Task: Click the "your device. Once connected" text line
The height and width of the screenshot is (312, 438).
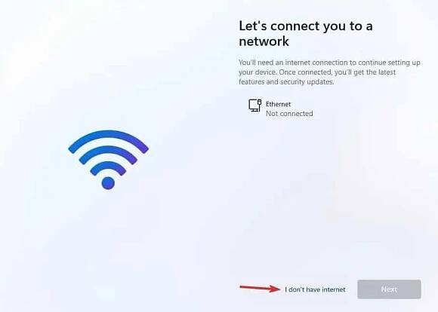Action: click(x=317, y=72)
